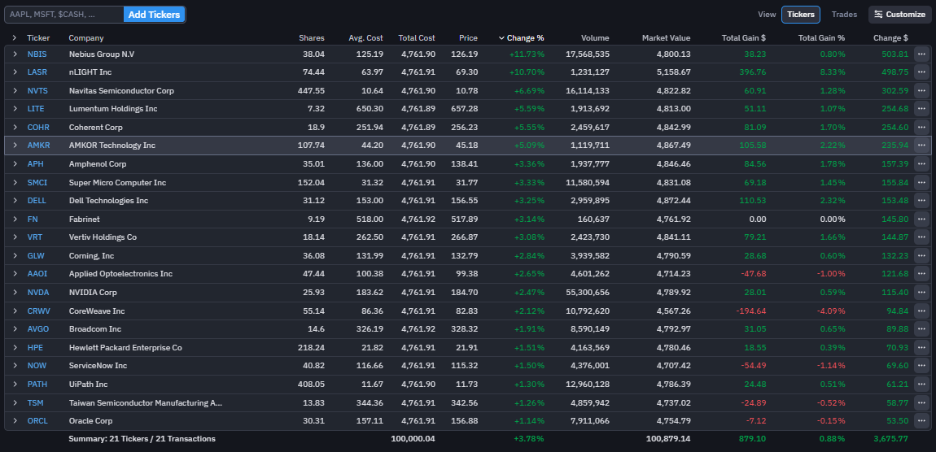
Task: Open the three-dot menu for AMKR row
Action: pyautogui.click(x=921, y=145)
